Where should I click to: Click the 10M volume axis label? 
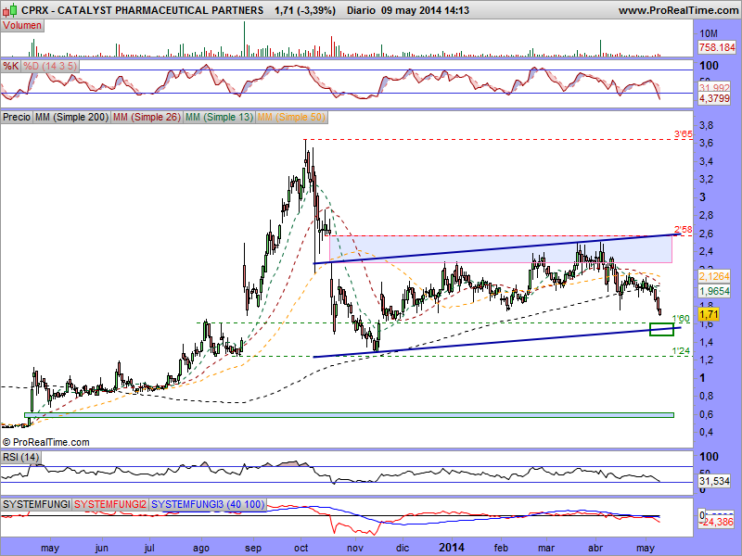pos(709,33)
